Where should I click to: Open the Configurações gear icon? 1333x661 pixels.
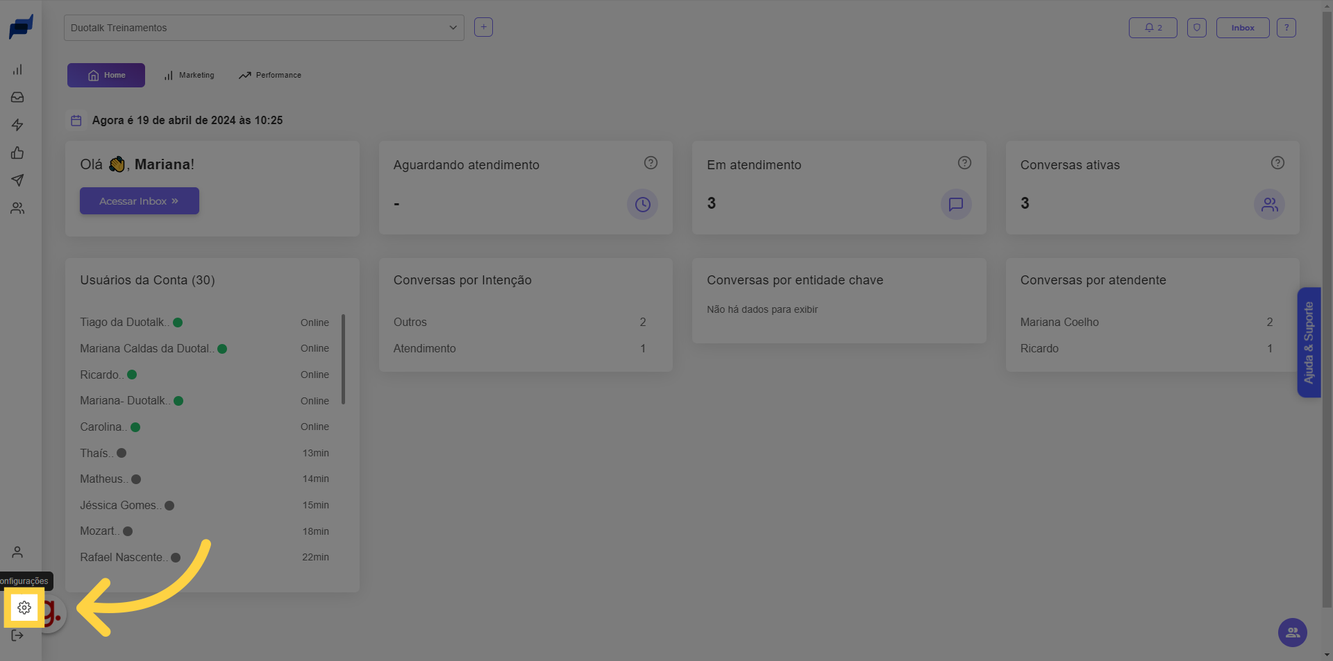point(24,608)
